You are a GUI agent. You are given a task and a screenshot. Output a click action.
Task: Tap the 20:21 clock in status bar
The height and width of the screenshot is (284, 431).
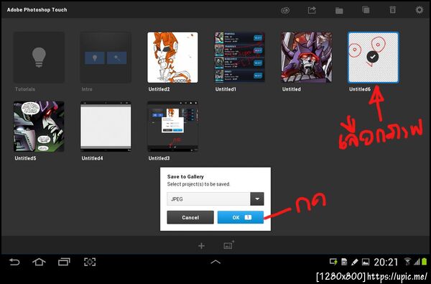click(x=386, y=262)
